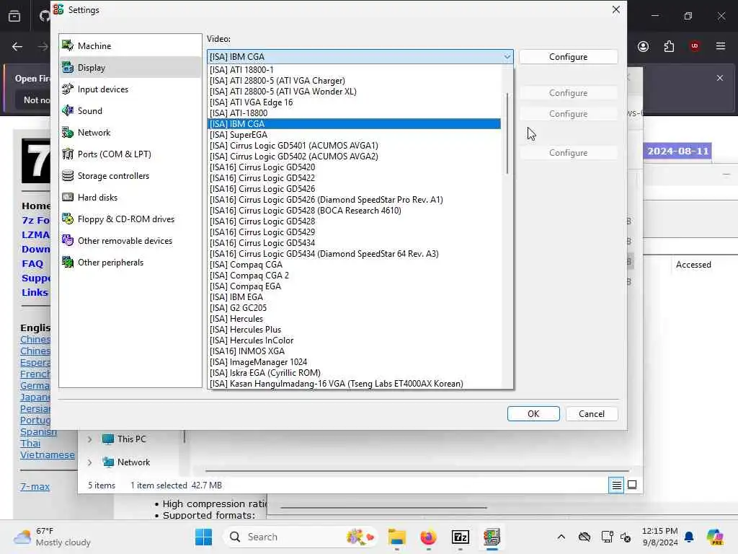This screenshot has width=738, height=554.
Task: Choose Cirrus Logic GD5428 (BOCA Research 4610)
Action: coord(354,211)
